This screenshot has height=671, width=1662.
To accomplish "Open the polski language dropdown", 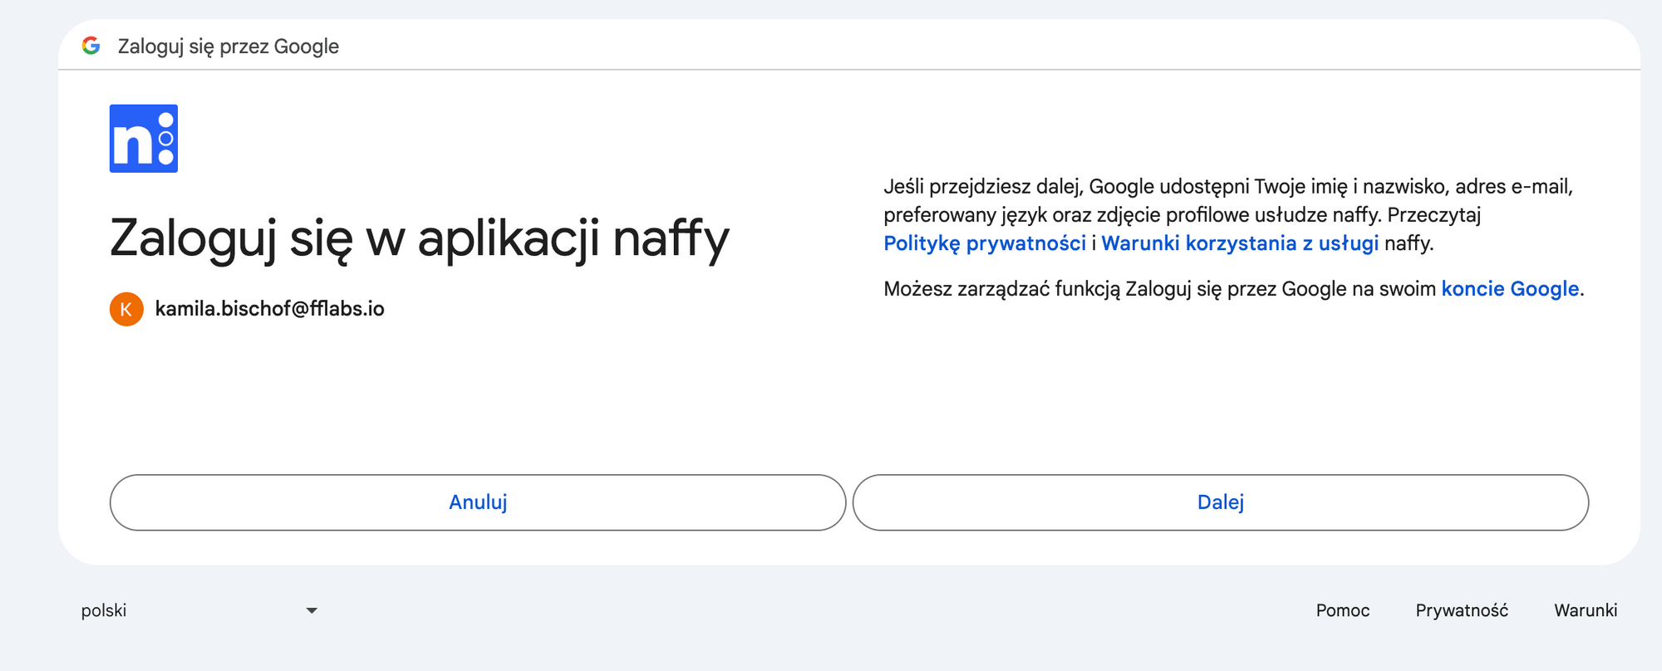I will 199,610.
